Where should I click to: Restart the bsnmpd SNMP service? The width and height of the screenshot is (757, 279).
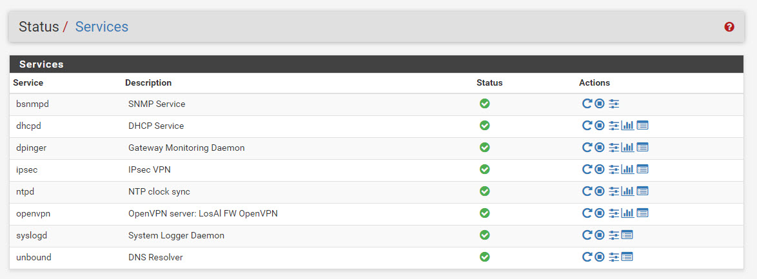tap(587, 104)
